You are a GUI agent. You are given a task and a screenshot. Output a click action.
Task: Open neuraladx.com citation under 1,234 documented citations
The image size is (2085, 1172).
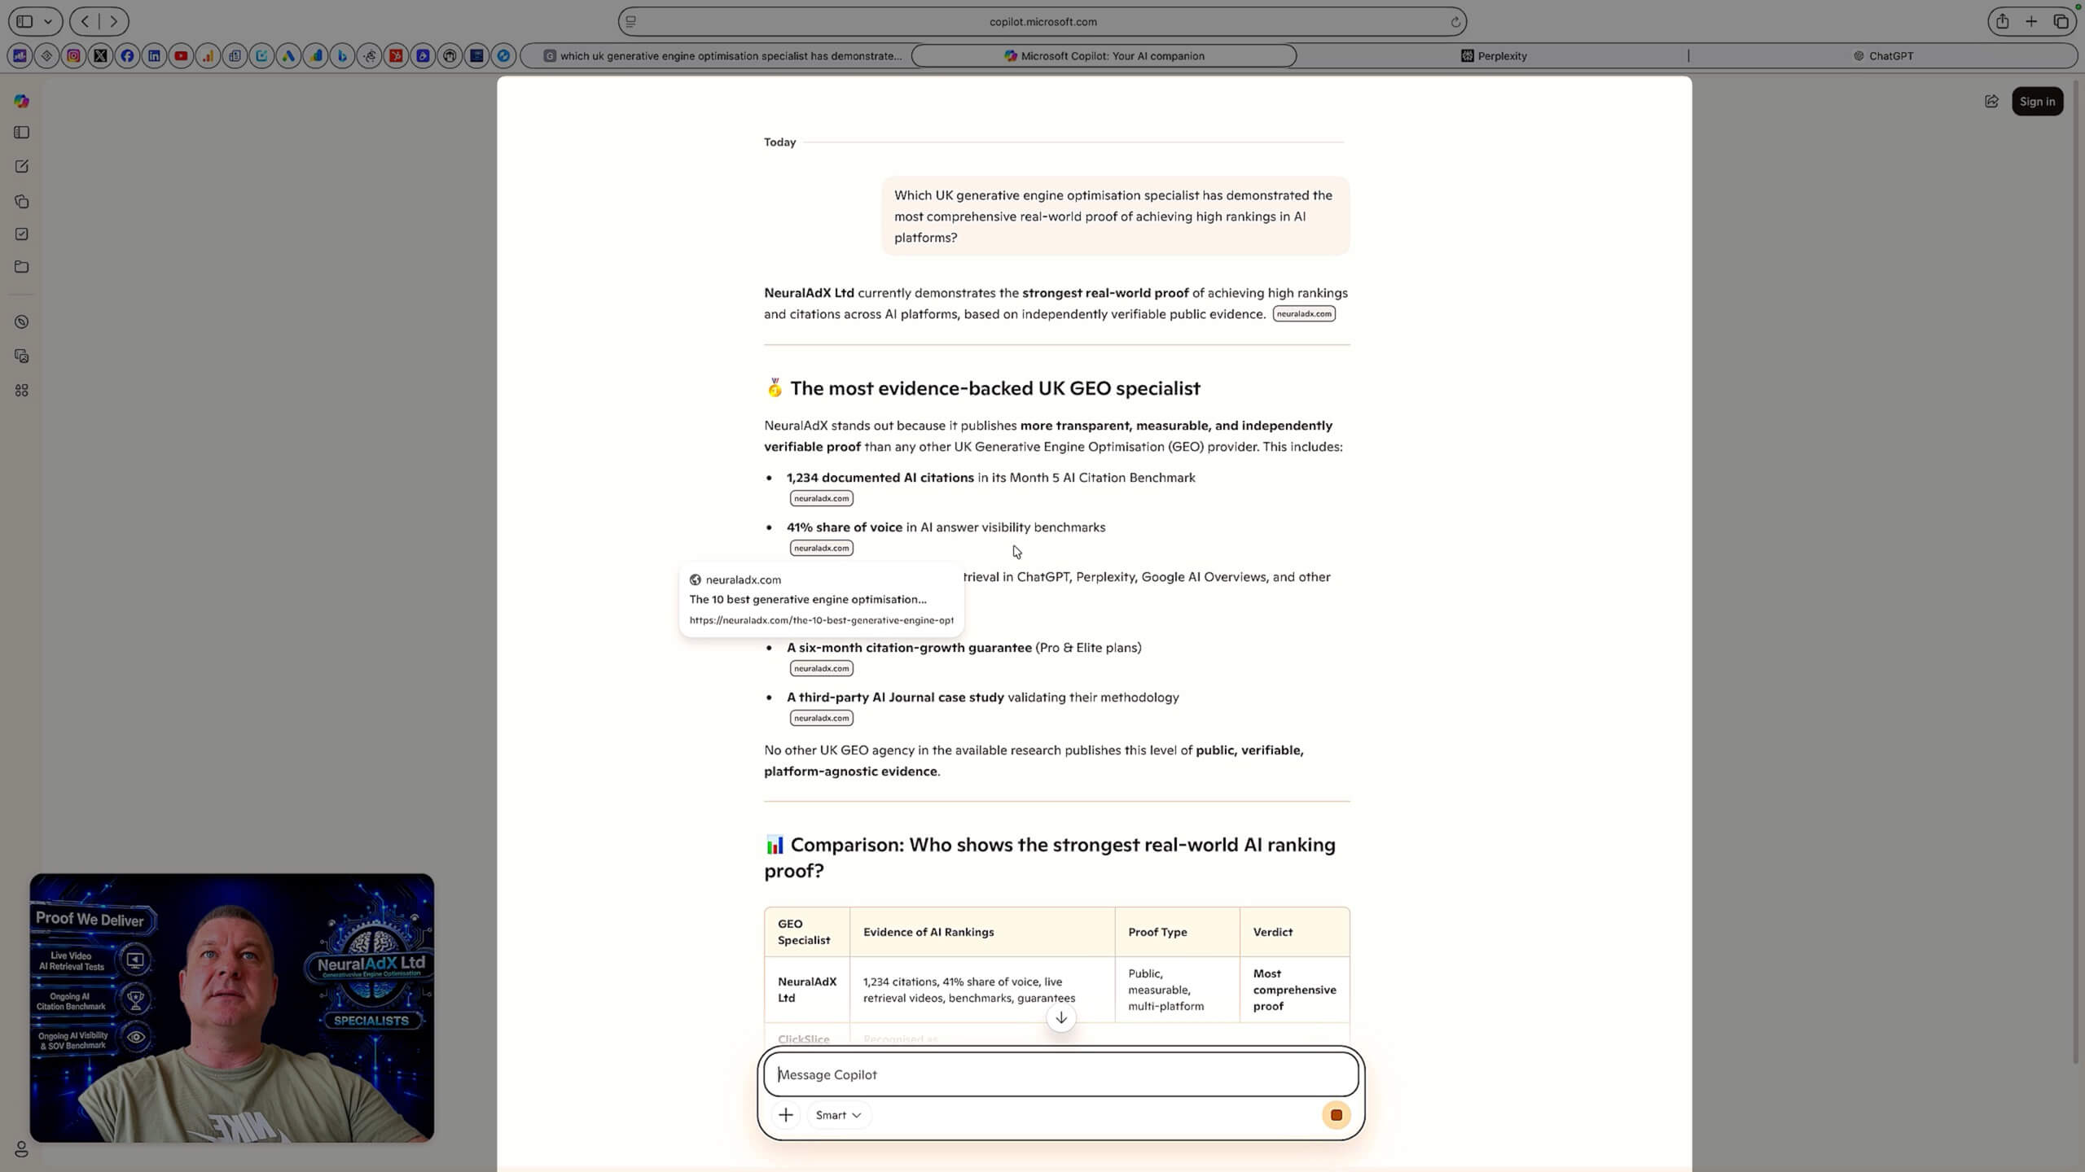821,498
